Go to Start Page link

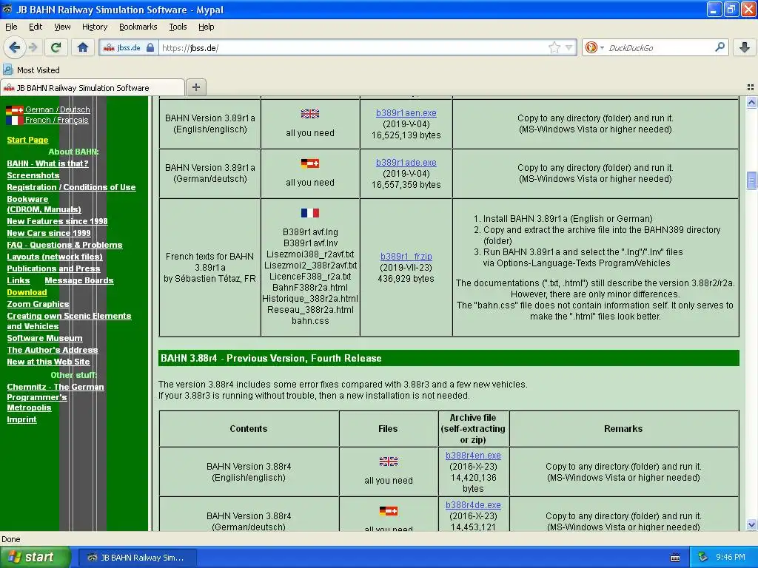[x=27, y=140]
